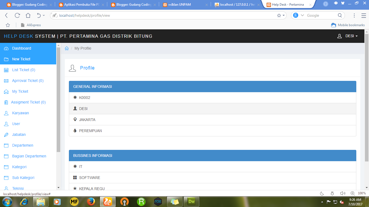
Task: Bookmark page with the star icon
Action: [279, 15]
